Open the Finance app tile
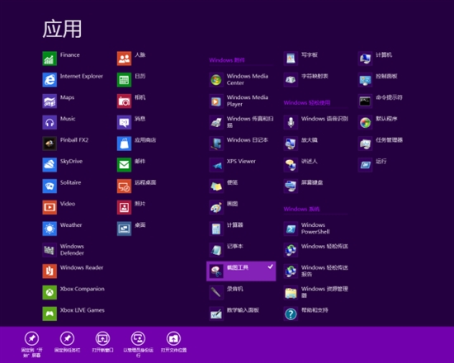The height and width of the screenshot is (363, 454). 61,59
